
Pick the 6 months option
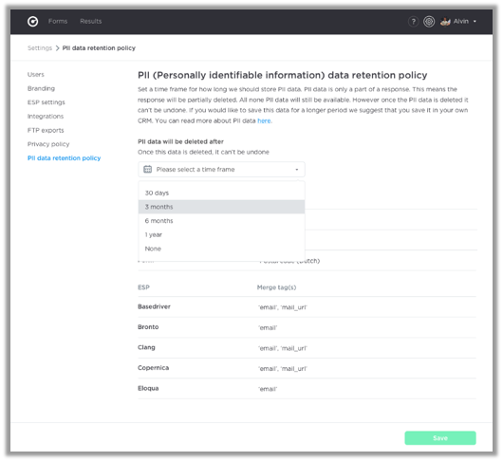pyautogui.click(x=221, y=221)
